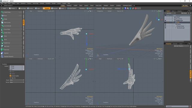Maximize the Top viewport via expand icon

click(x=89, y=11)
